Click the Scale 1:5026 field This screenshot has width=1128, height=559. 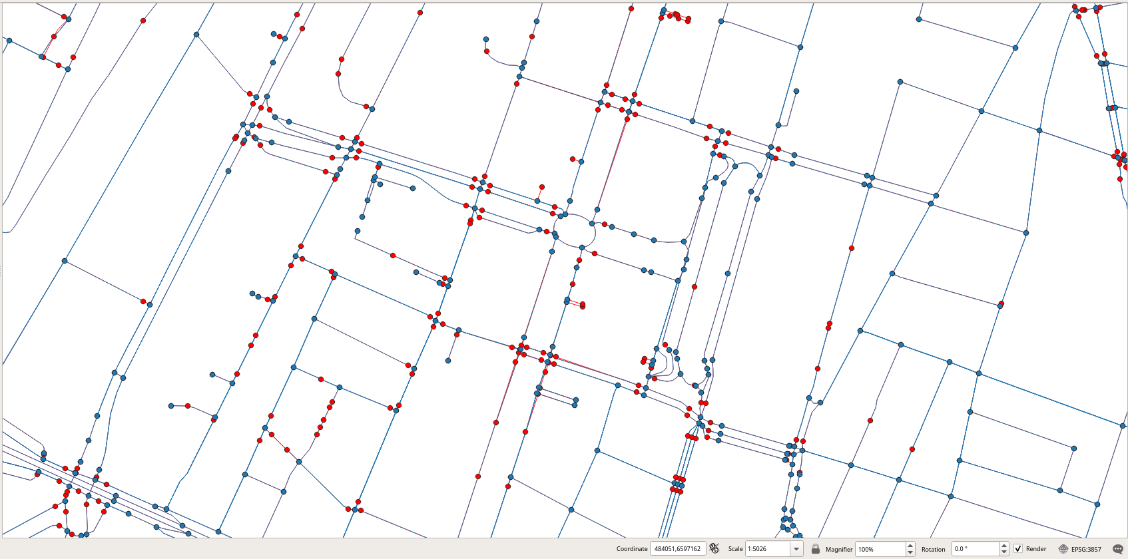point(768,549)
